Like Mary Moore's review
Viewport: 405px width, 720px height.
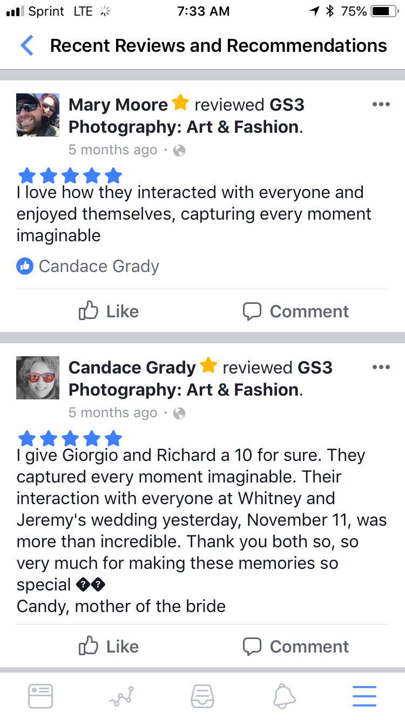pos(109,311)
